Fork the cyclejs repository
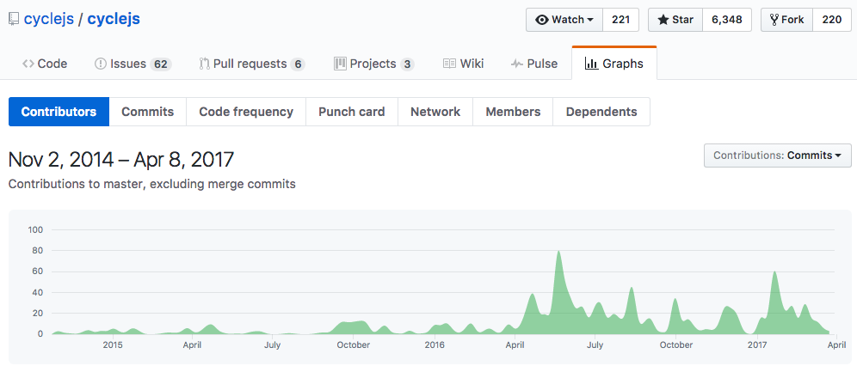The height and width of the screenshot is (372, 857). point(787,20)
